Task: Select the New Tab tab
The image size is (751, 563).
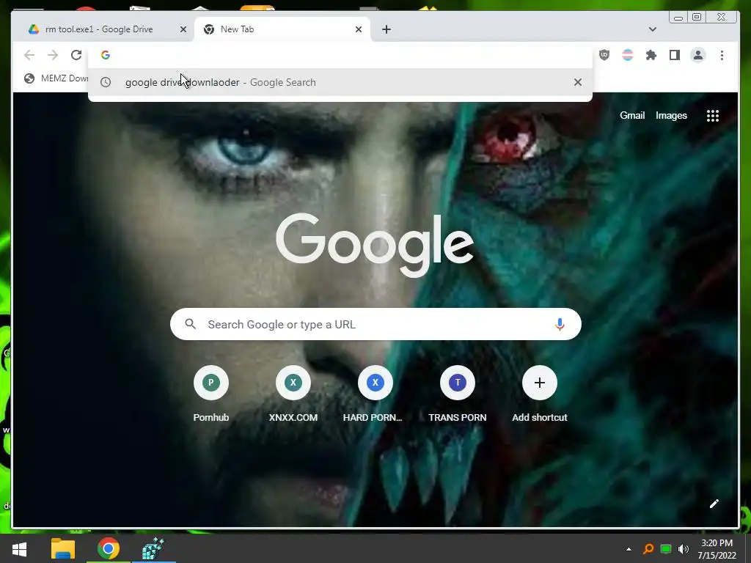Action: 282,29
